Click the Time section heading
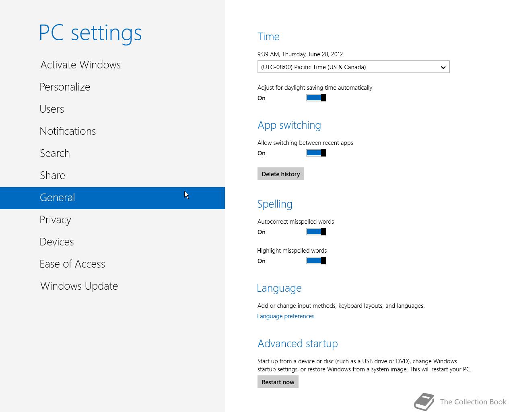515x412 pixels. pyautogui.click(x=268, y=37)
